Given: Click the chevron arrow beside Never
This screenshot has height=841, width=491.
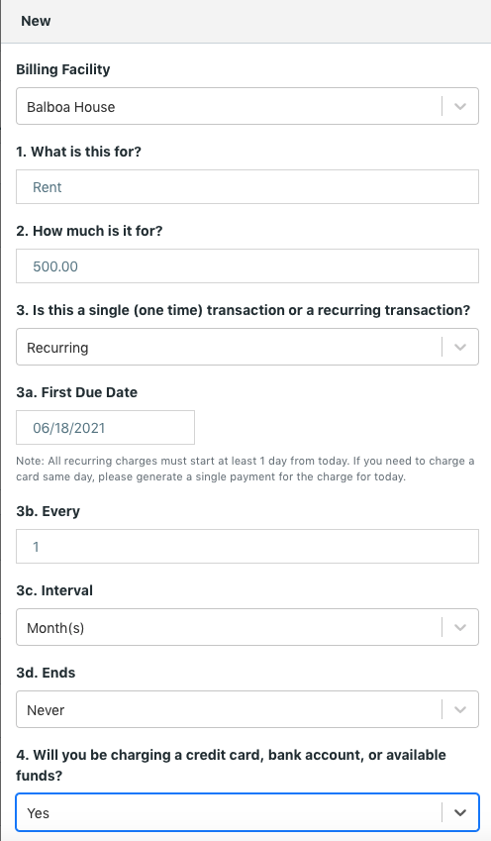Looking at the screenshot, I should pos(460,709).
